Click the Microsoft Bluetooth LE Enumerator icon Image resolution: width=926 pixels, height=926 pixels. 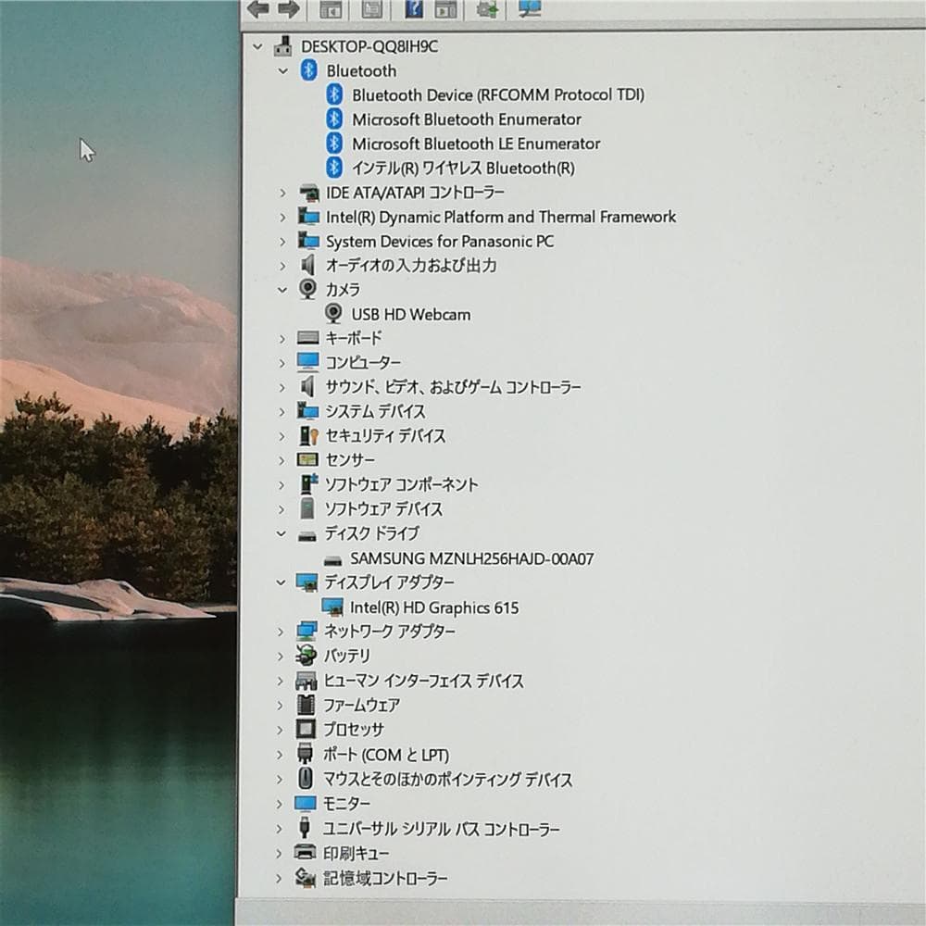pos(335,143)
